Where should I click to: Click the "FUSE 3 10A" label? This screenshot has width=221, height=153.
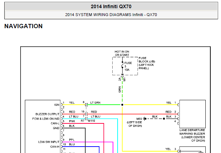point(128,66)
